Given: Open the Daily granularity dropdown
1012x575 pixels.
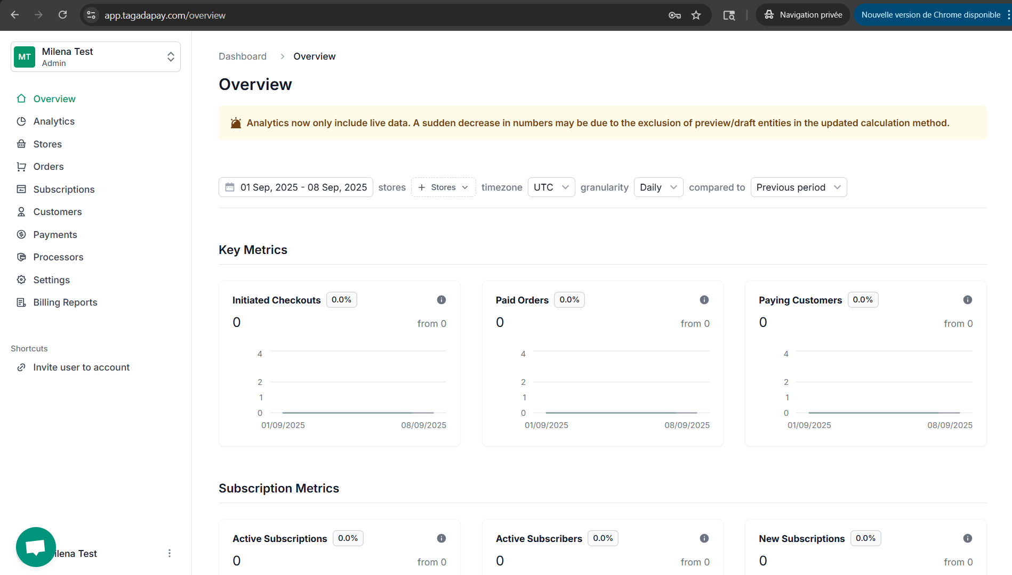Looking at the screenshot, I should [658, 187].
